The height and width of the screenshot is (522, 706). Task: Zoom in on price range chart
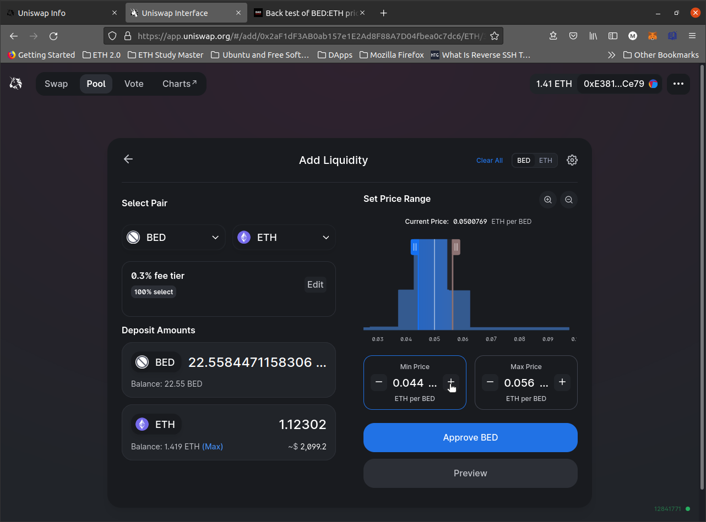click(x=548, y=200)
